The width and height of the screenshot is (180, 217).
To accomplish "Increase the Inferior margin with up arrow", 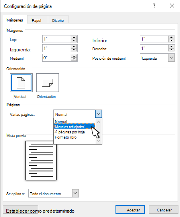I will pyautogui.click(x=171, y=37).
